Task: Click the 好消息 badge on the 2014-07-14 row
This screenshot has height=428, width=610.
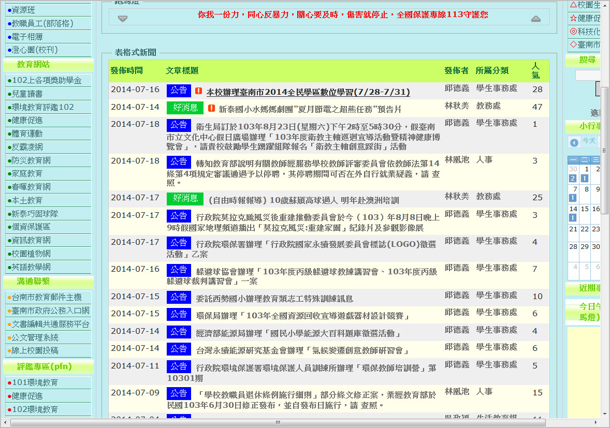Action: pos(185,108)
